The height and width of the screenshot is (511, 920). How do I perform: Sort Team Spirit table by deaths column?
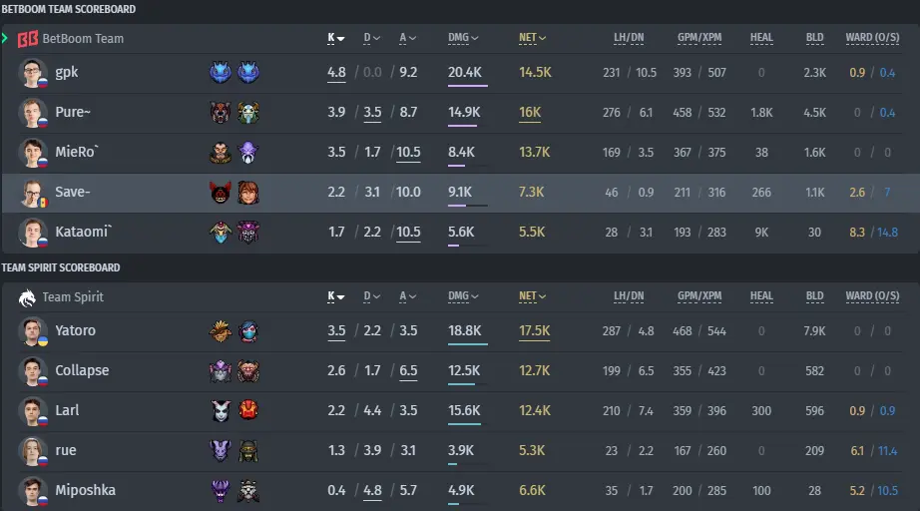coord(371,296)
